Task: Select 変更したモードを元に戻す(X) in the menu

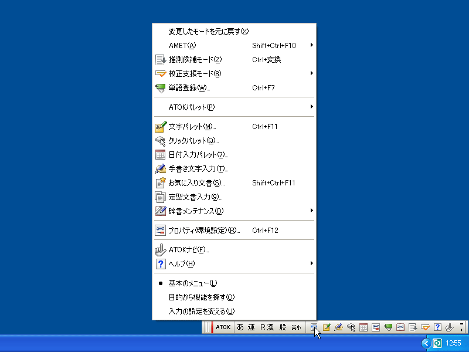Action: (234, 32)
